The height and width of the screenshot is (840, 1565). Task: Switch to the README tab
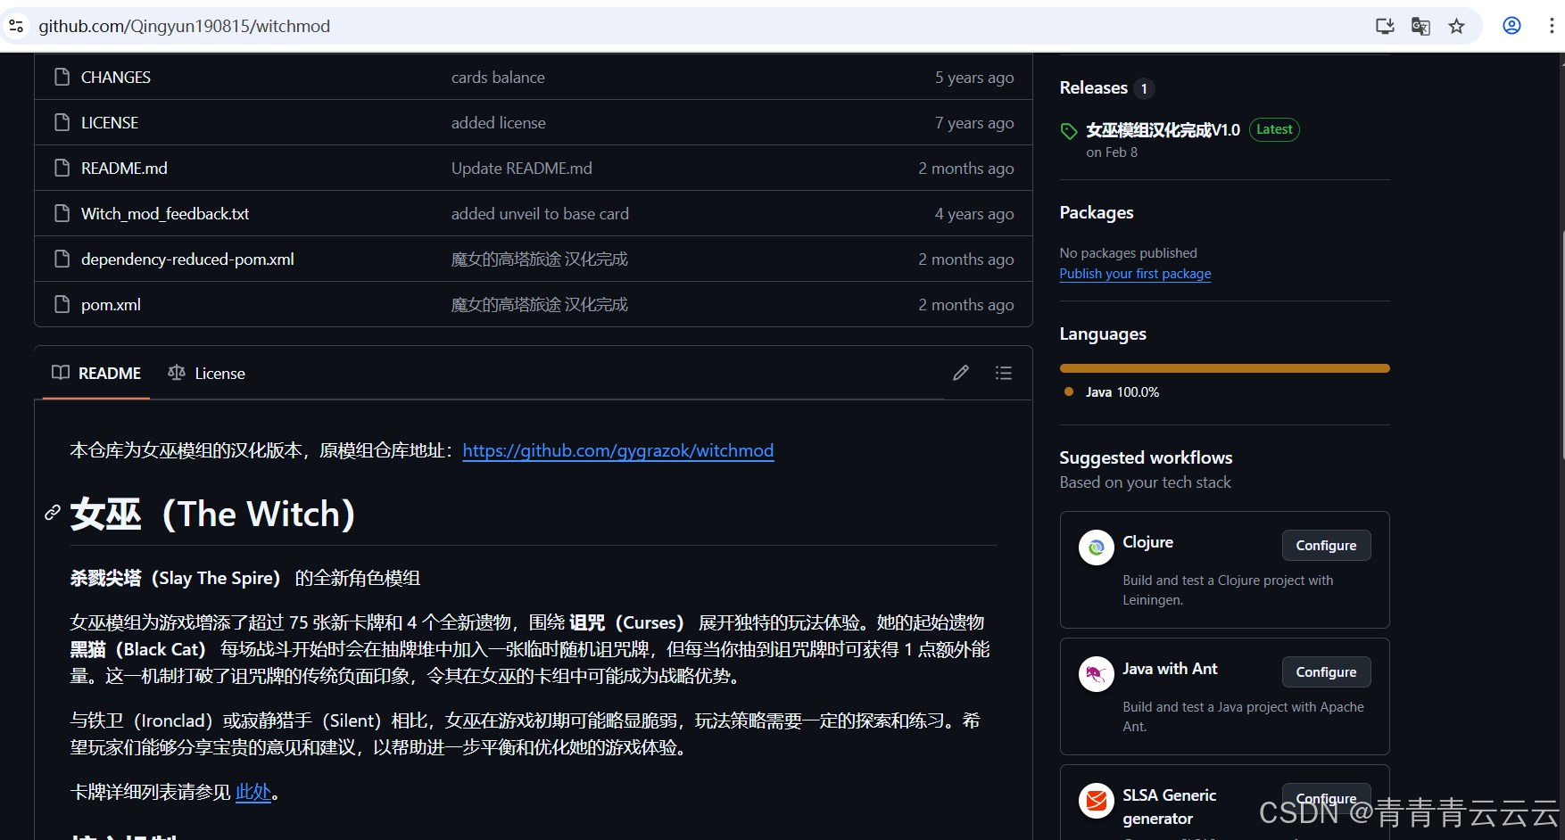[x=96, y=373]
